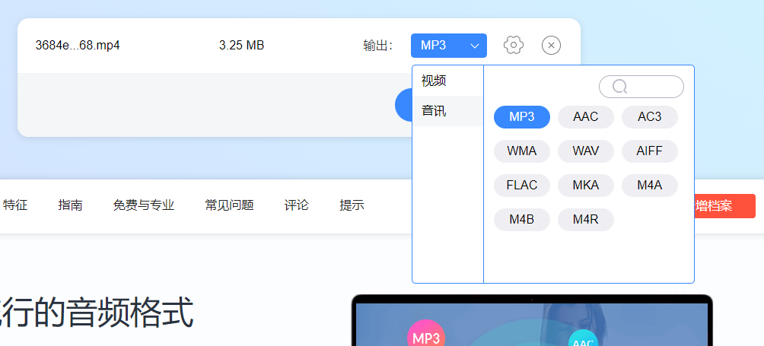
Task: Choose the M4A format option
Action: point(650,186)
